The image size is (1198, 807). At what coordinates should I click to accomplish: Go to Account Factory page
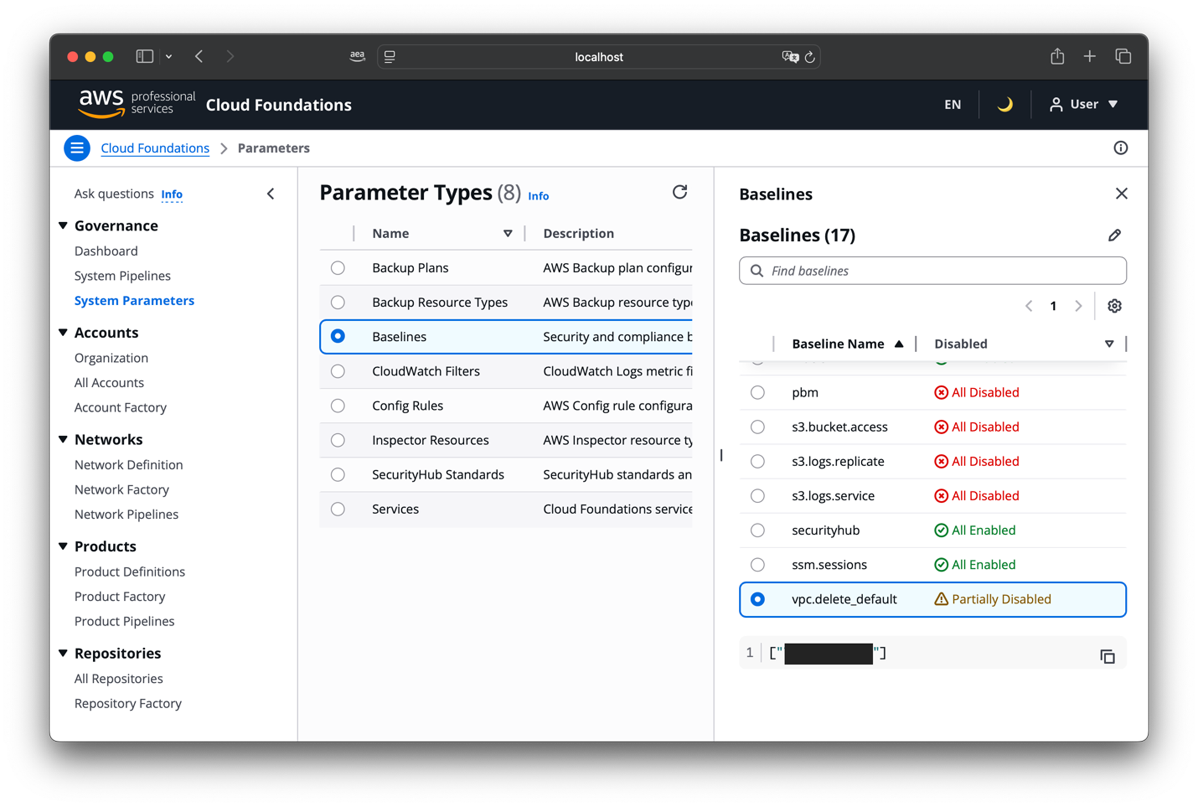(x=120, y=408)
